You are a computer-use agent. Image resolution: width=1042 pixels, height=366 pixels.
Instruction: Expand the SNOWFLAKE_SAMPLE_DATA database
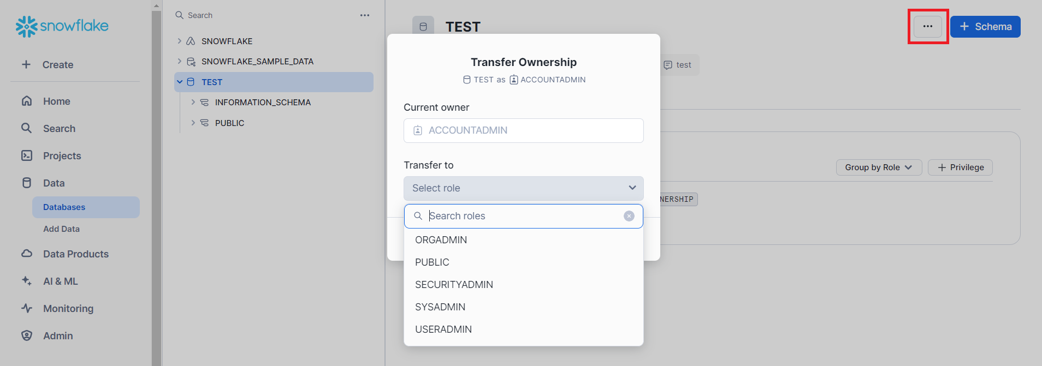(x=179, y=61)
